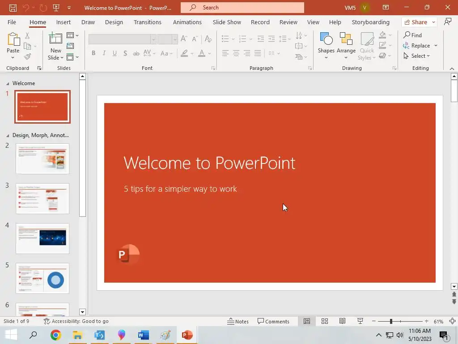Center align text in Paragraph group
The width and height of the screenshot is (458, 344).
coord(236,53)
